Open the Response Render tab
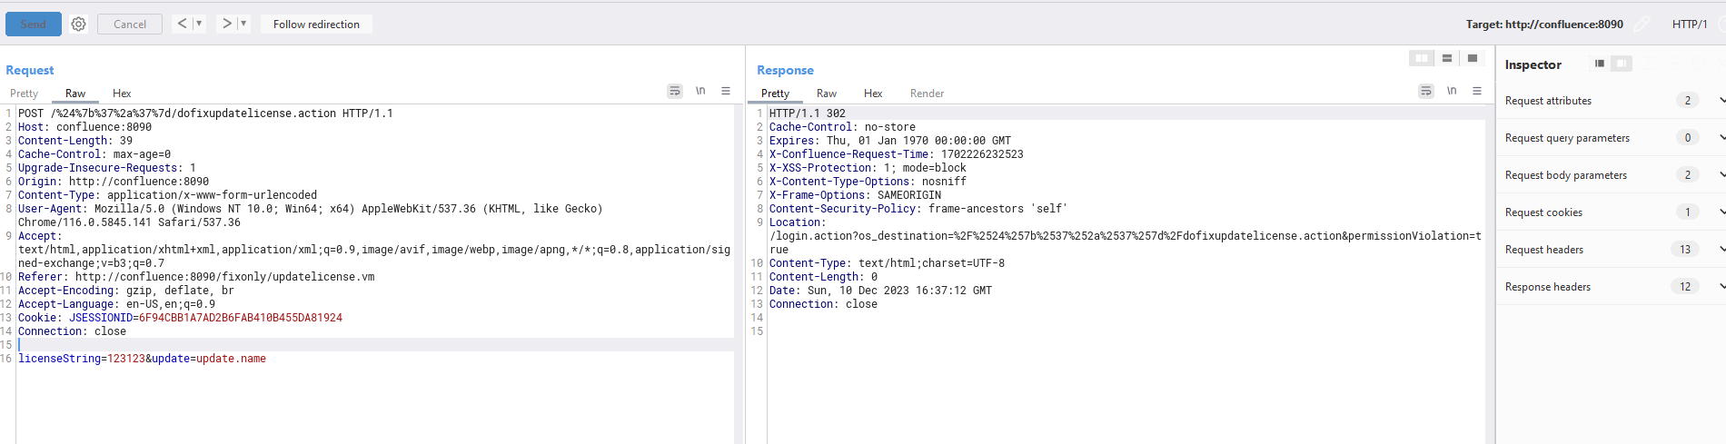 927,94
